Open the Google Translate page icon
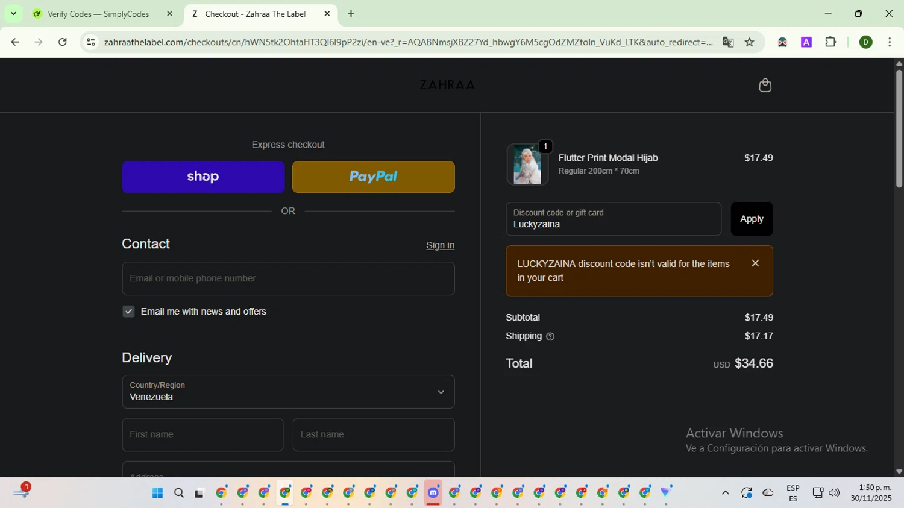The height and width of the screenshot is (508, 904). point(728,42)
